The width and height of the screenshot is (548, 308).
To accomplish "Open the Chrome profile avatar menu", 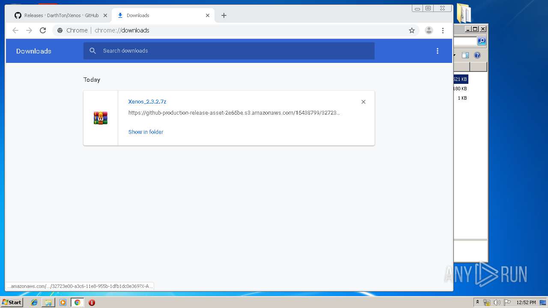I will 429,30.
